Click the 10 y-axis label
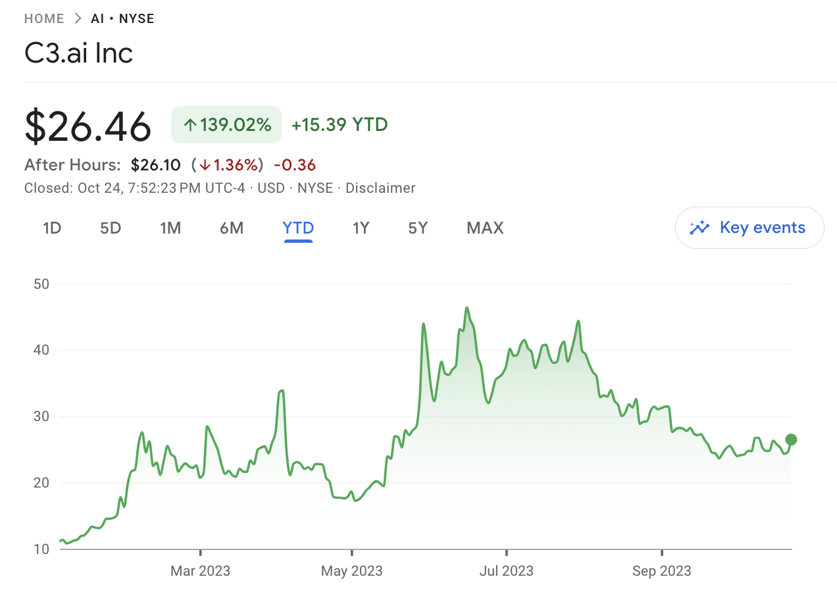This screenshot has width=837, height=604. [41, 549]
